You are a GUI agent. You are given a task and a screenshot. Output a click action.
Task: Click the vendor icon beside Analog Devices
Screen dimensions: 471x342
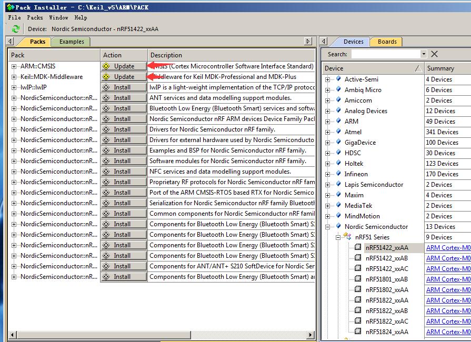[338, 110]
